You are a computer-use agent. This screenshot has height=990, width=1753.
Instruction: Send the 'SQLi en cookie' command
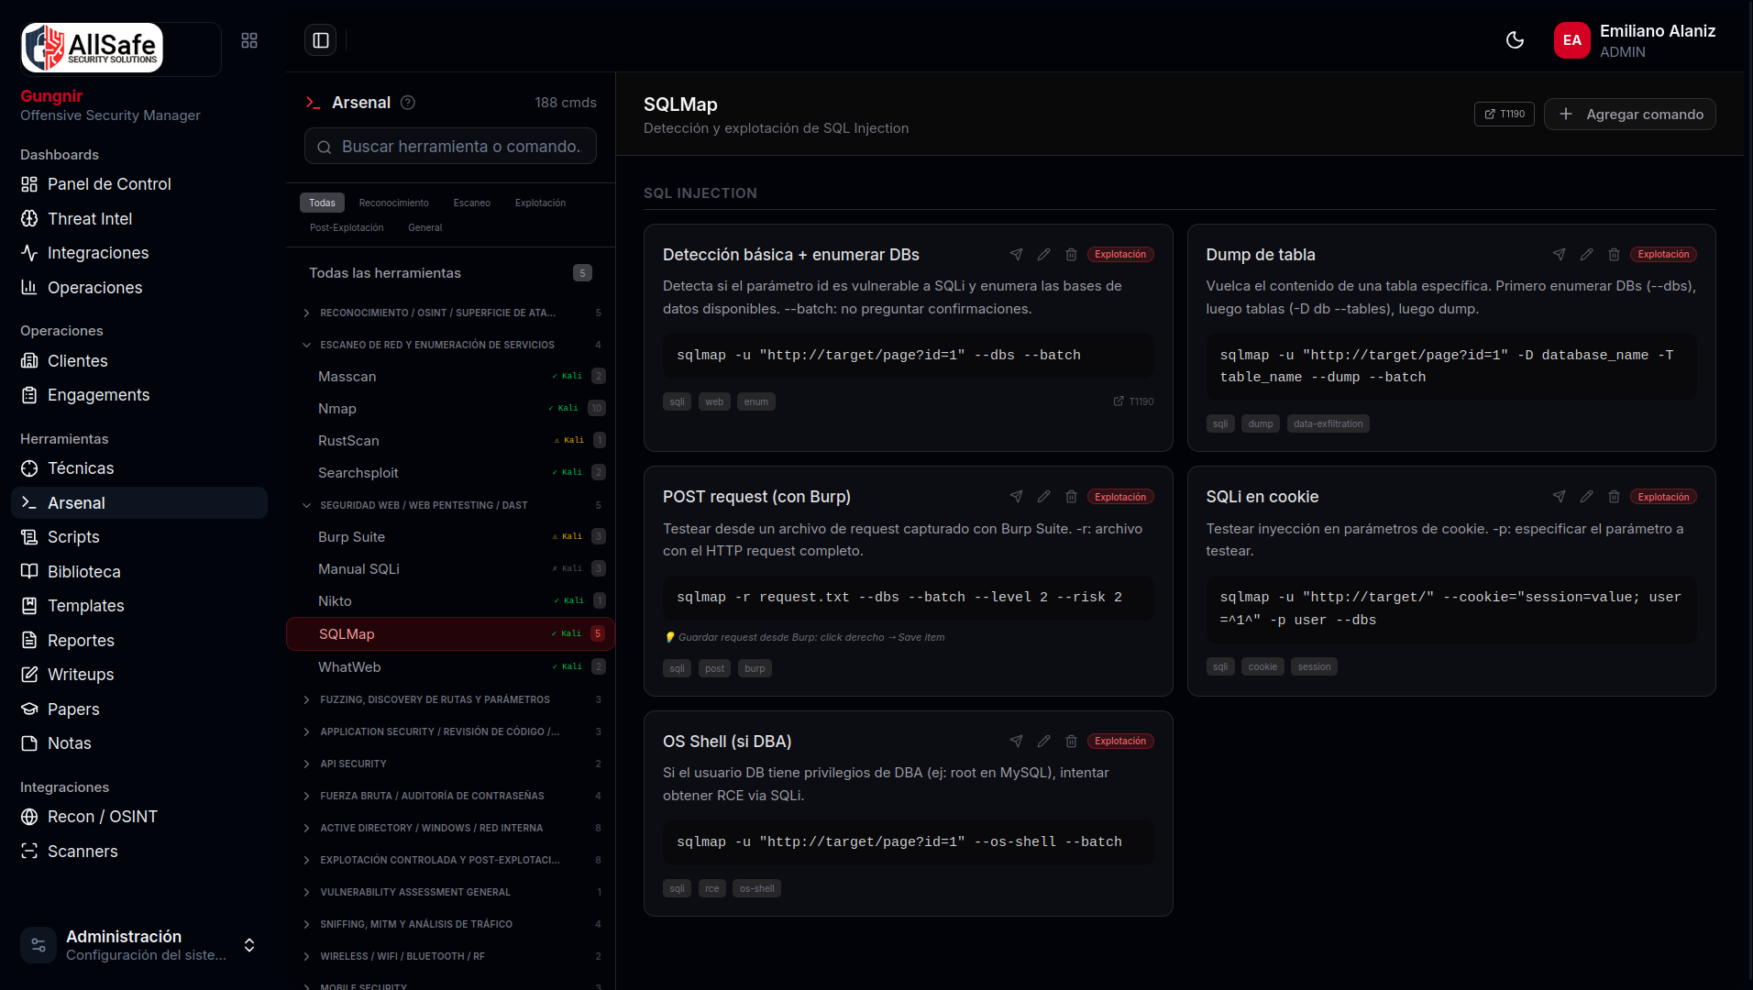[x=1559, y=497]
